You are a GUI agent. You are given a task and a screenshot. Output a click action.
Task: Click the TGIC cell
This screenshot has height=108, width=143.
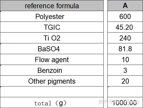52,27
